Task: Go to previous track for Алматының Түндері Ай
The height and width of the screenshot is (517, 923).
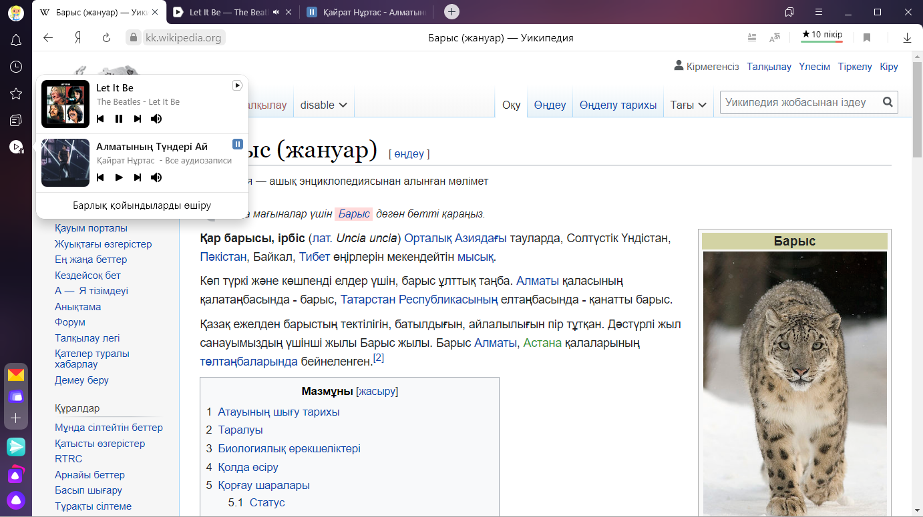Action: [x=100, y=177]
